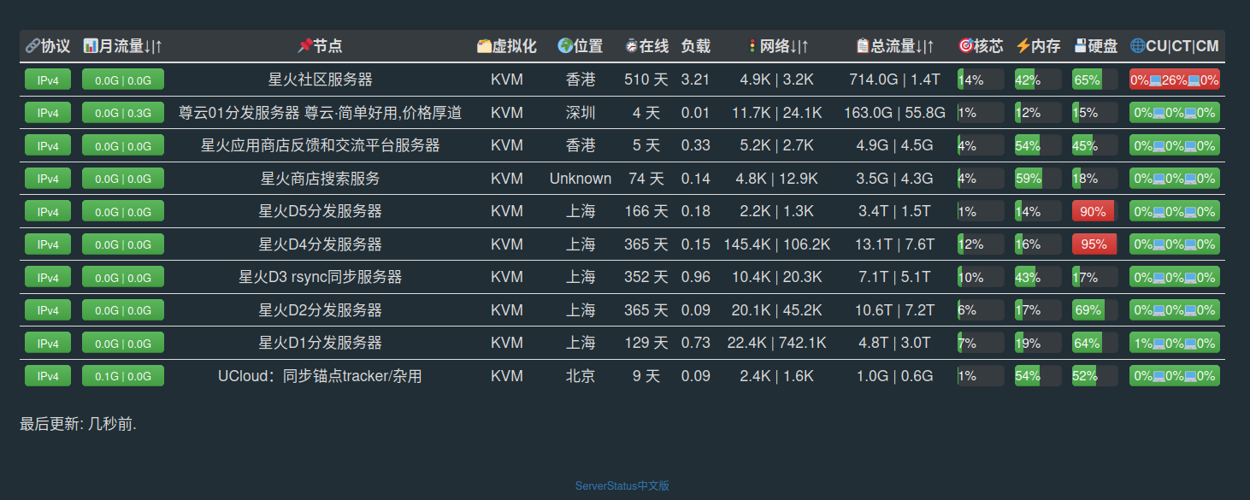
Task: Click the network icon in 网络 header
Action: [752, 46]
